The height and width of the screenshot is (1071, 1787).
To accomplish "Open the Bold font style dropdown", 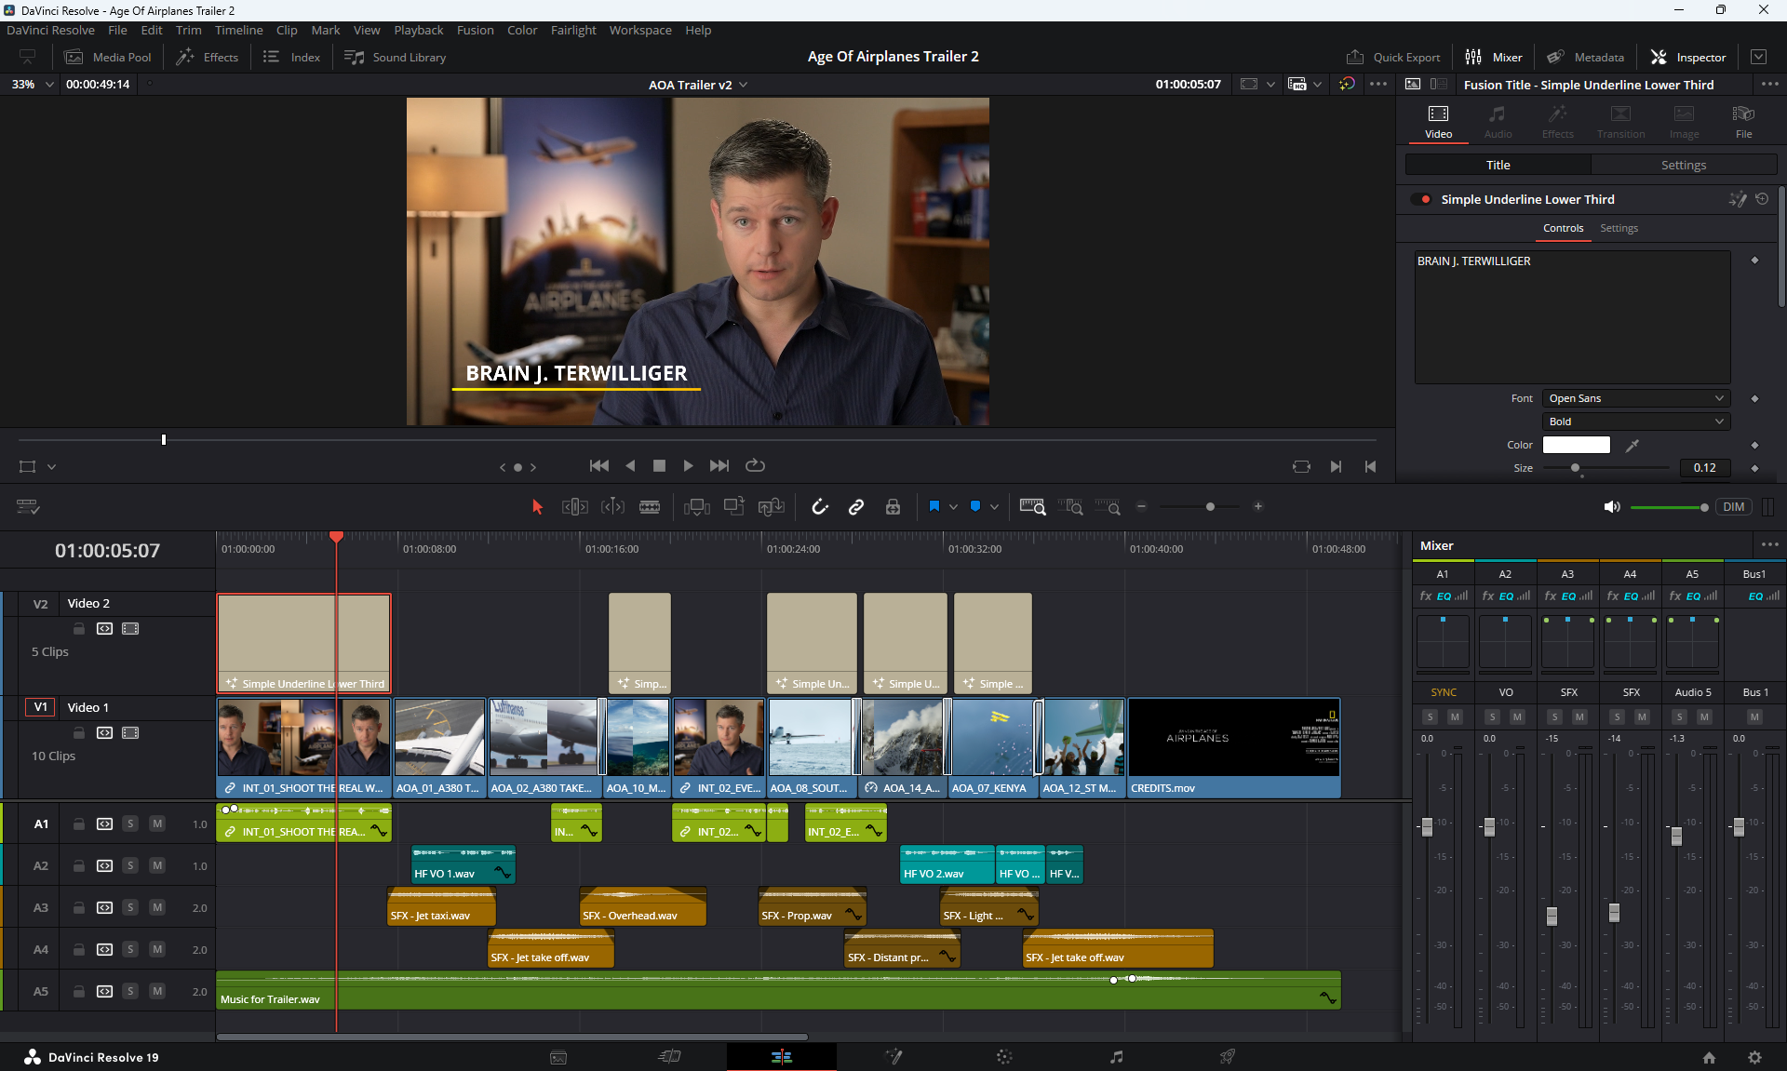I will [x=1635, y=422].
